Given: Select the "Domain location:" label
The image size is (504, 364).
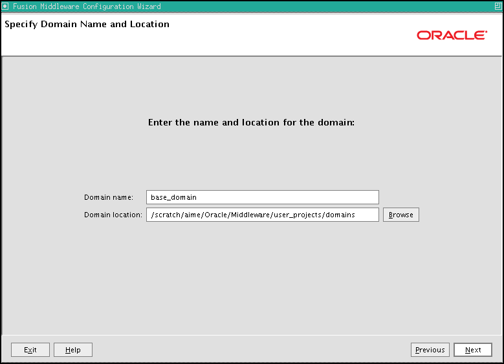Looking at the screenshot, I should pyautogui.click(x=113, y=215).
